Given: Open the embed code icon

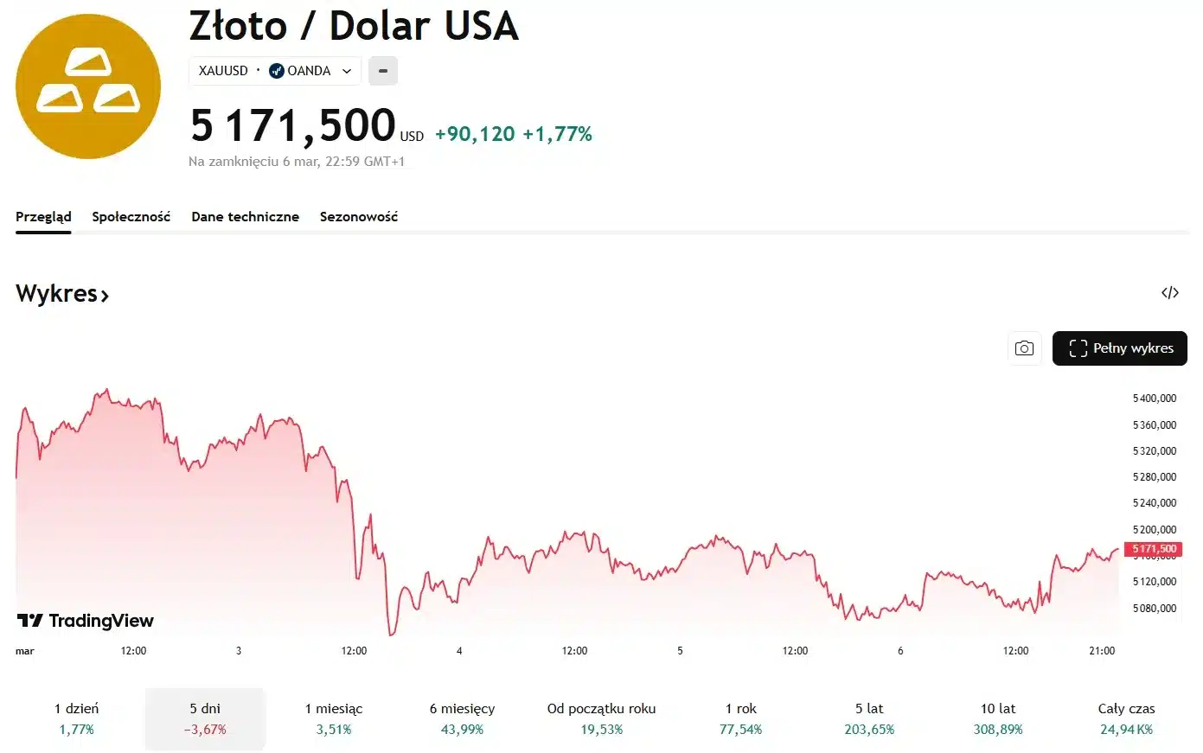Looking at the screenshot, I should click(x=1169, y=293).
